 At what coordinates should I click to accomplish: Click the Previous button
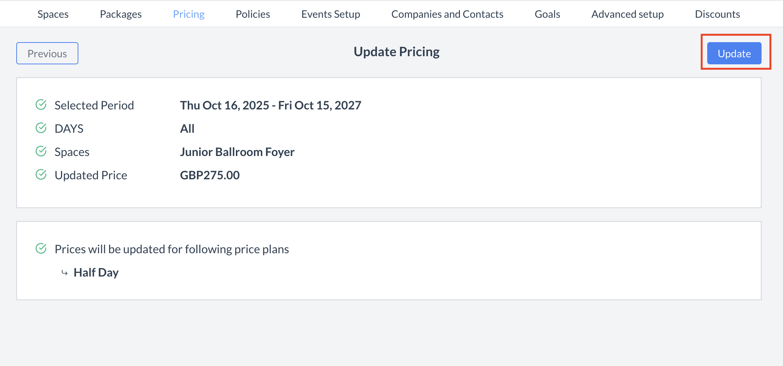point(47,53)
